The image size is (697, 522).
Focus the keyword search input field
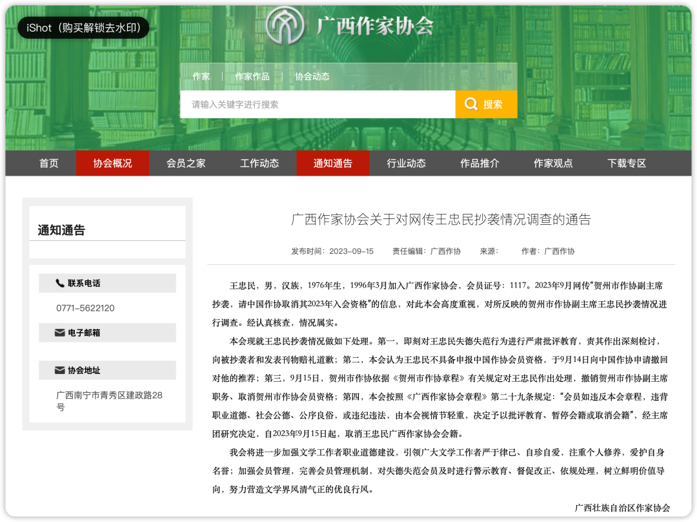point(318,104)
